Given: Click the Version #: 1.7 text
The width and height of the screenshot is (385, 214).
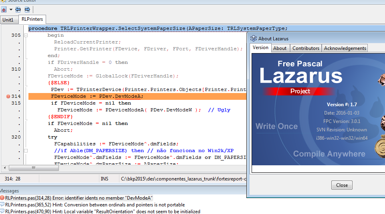Looking at the screenshot, I should (342, 105).
